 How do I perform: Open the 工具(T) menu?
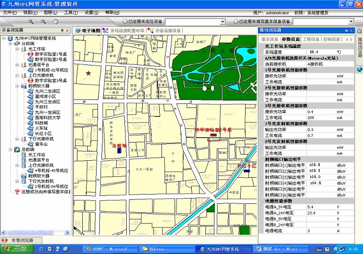pyautogui.click(x=71, y=12)
